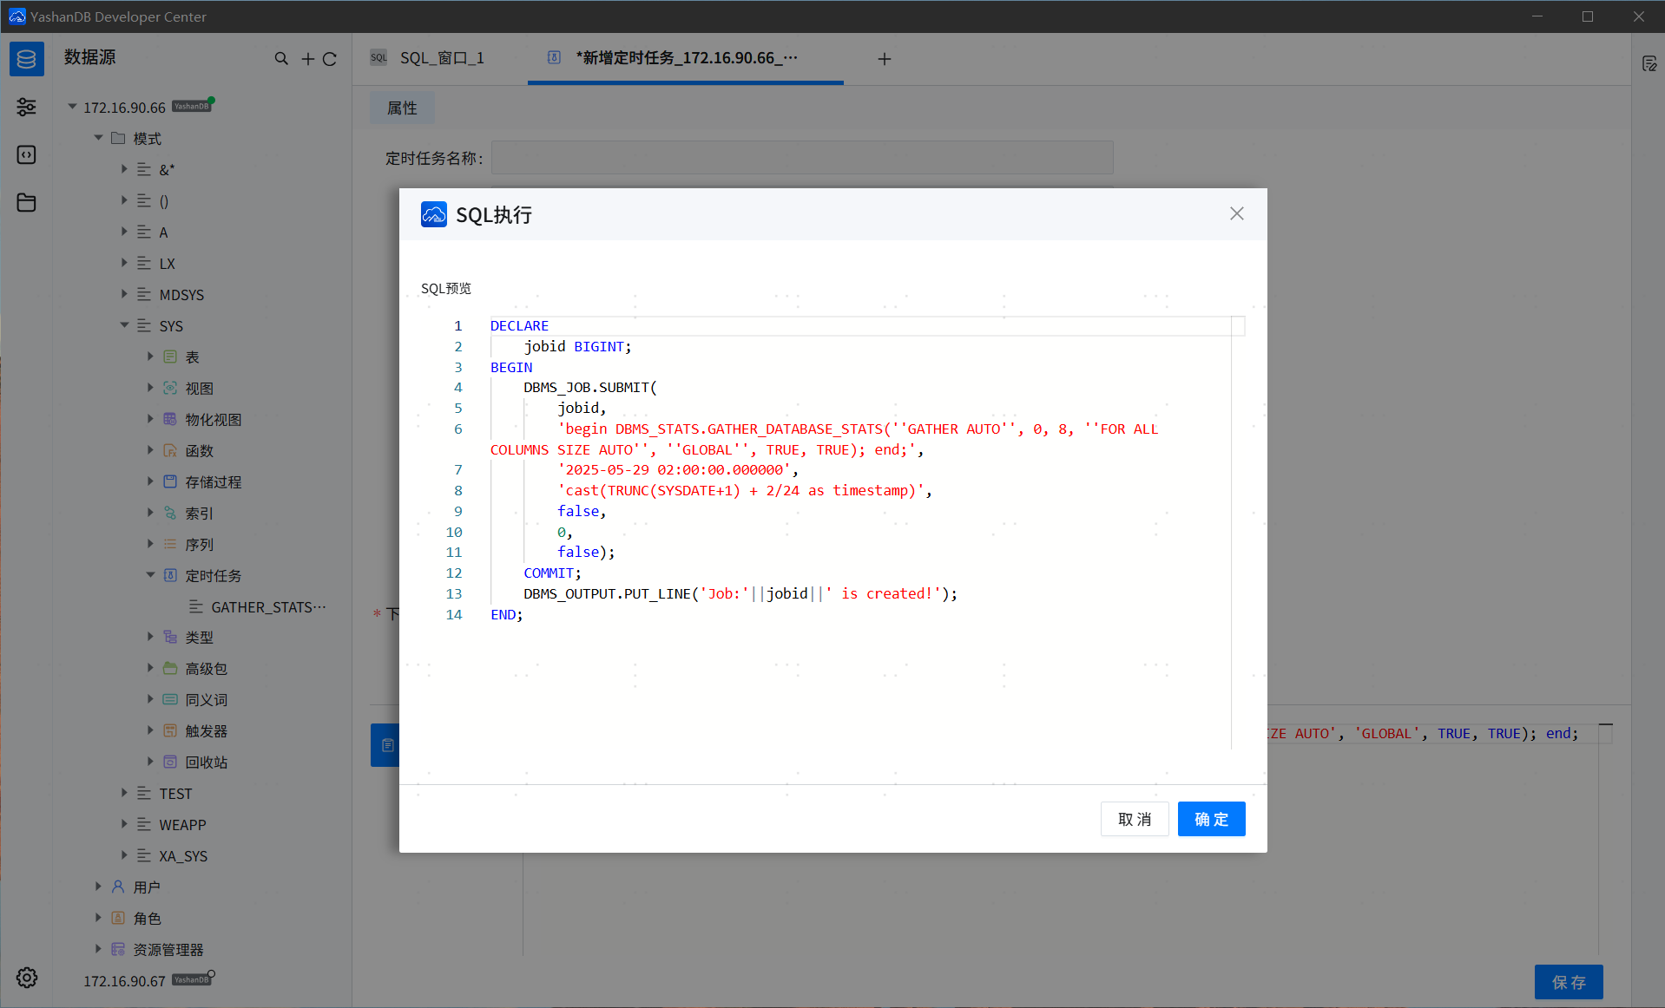Click the '2025-05-29 02:00:00.000000' value
Image resolution: width=1665 pixels, height=1008 pixels.
[x=674, y=469]
